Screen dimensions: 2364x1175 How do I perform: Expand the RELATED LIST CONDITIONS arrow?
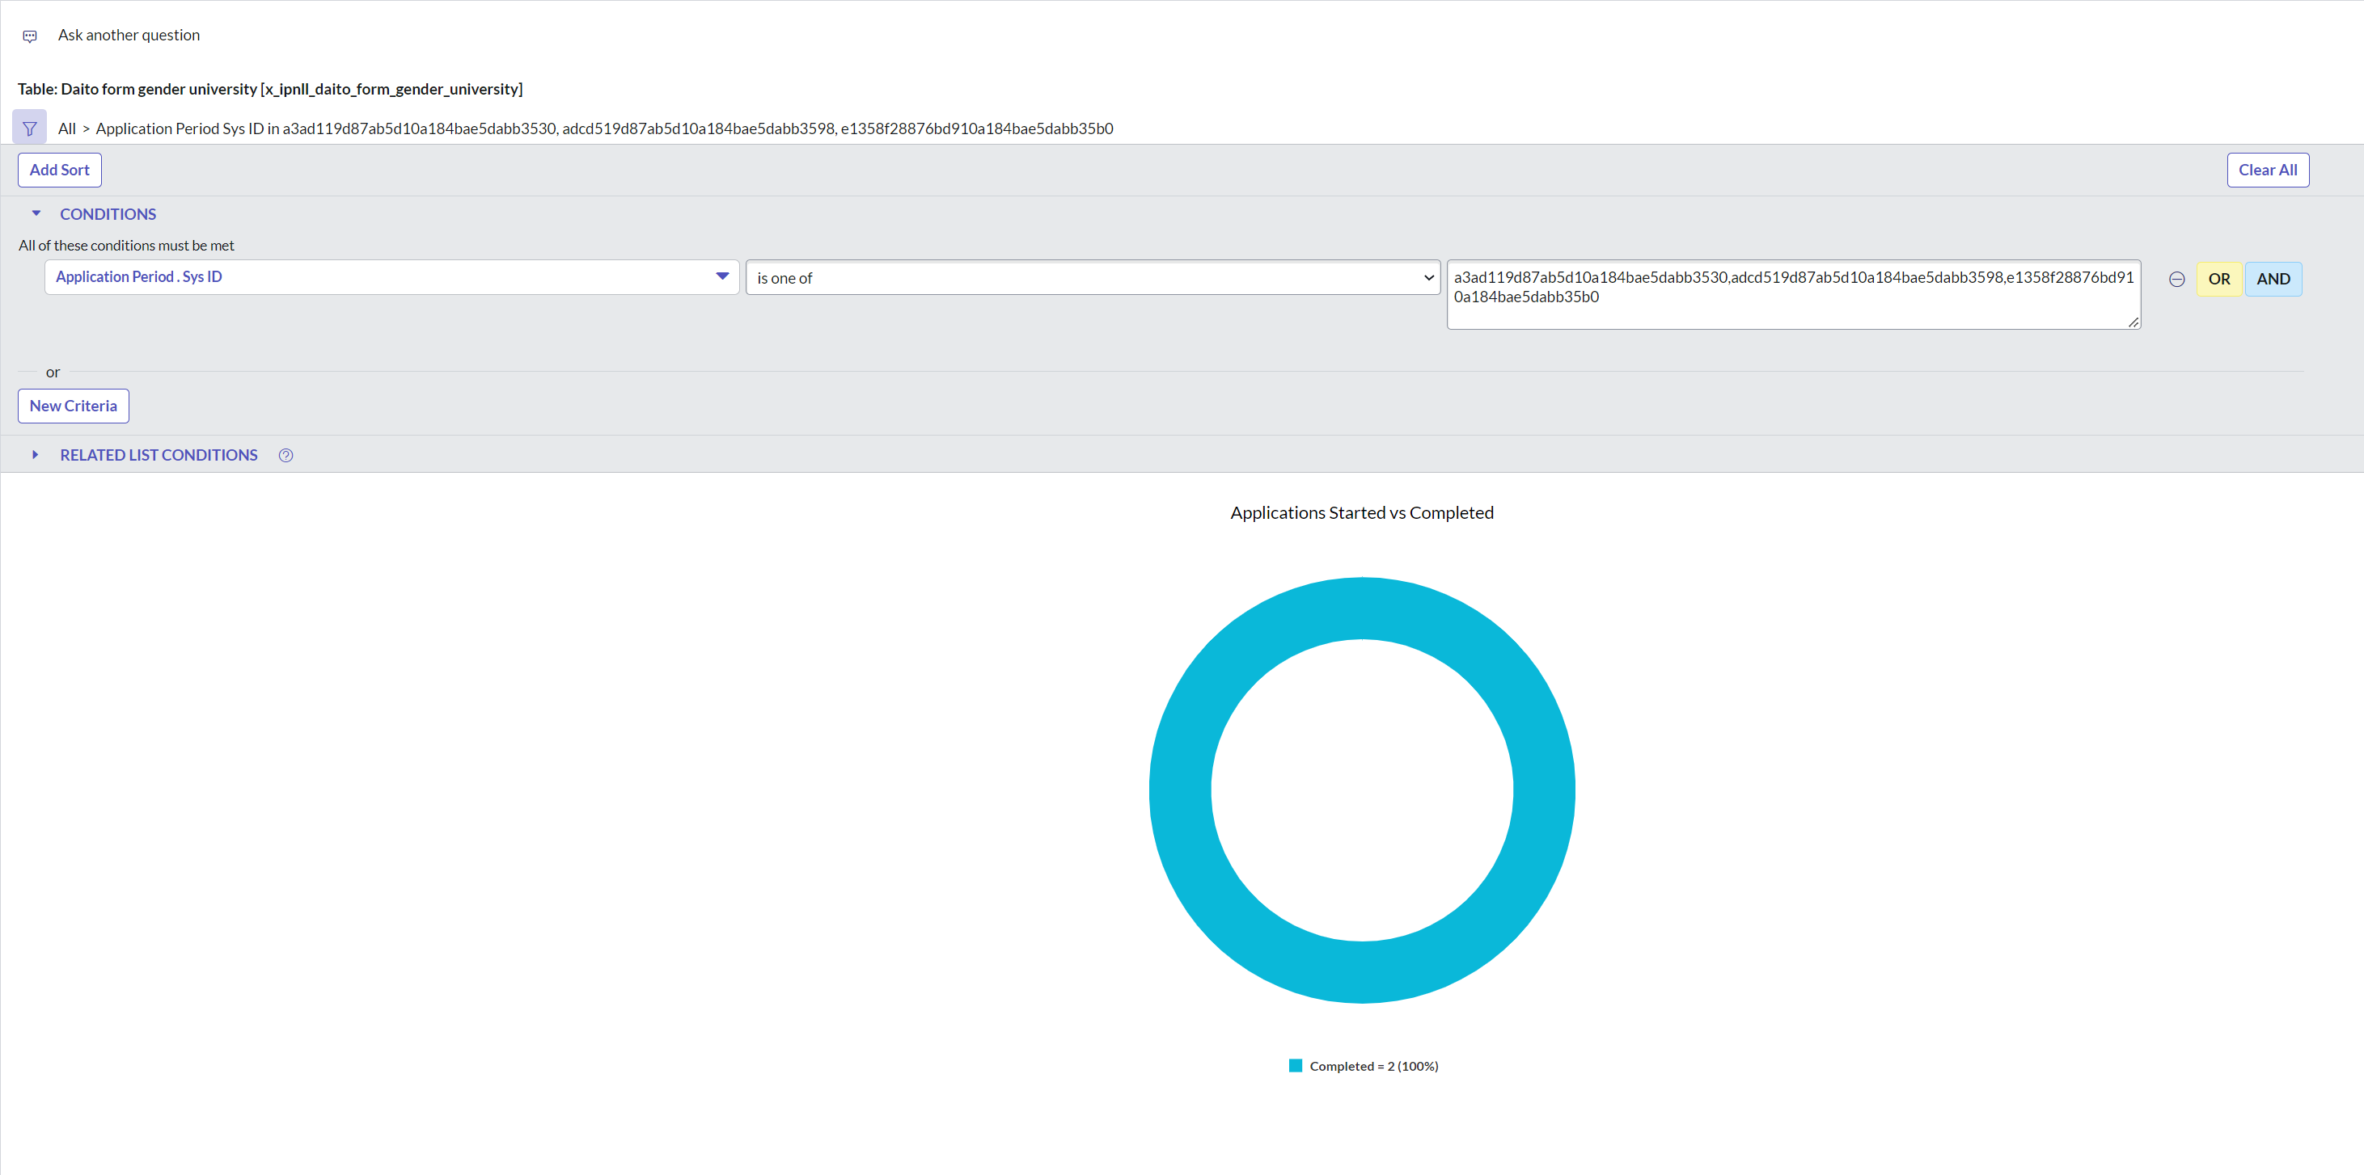[35, 455]
